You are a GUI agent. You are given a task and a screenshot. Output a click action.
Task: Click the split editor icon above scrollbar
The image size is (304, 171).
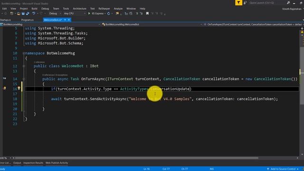tap(302, 28)
